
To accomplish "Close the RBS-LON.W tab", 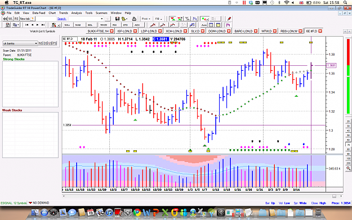I will pyautogui.click(x=300, y=31).
